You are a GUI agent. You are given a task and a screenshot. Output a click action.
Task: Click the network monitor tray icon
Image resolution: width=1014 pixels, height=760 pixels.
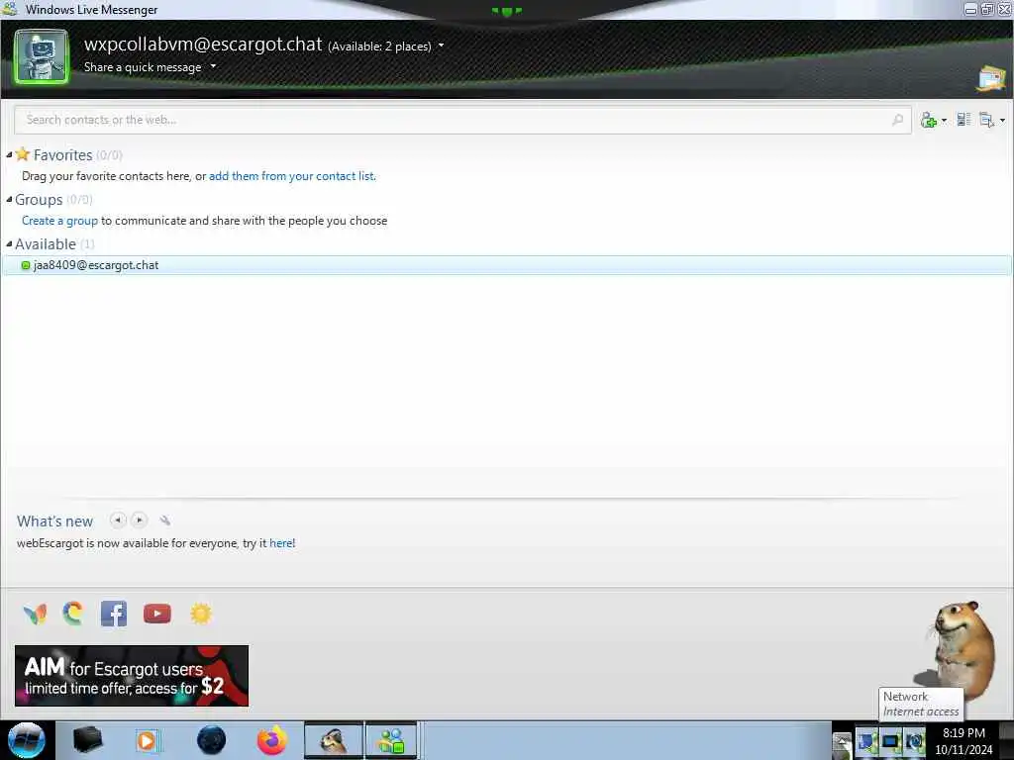click(890, 742)
